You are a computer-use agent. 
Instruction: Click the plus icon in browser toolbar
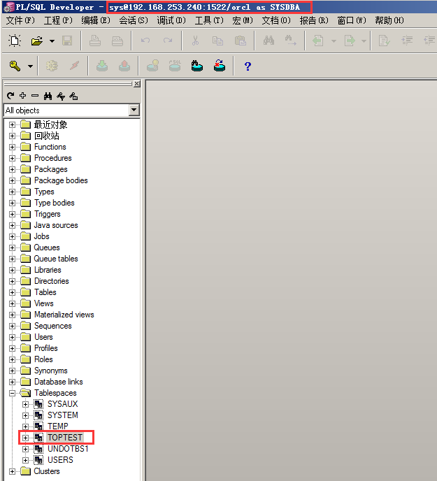(x=22, y=96)
